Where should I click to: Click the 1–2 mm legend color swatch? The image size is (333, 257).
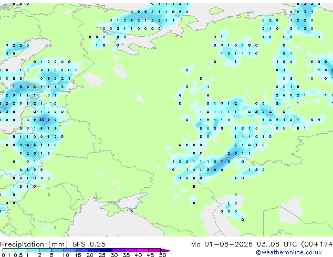click(33, 250)
